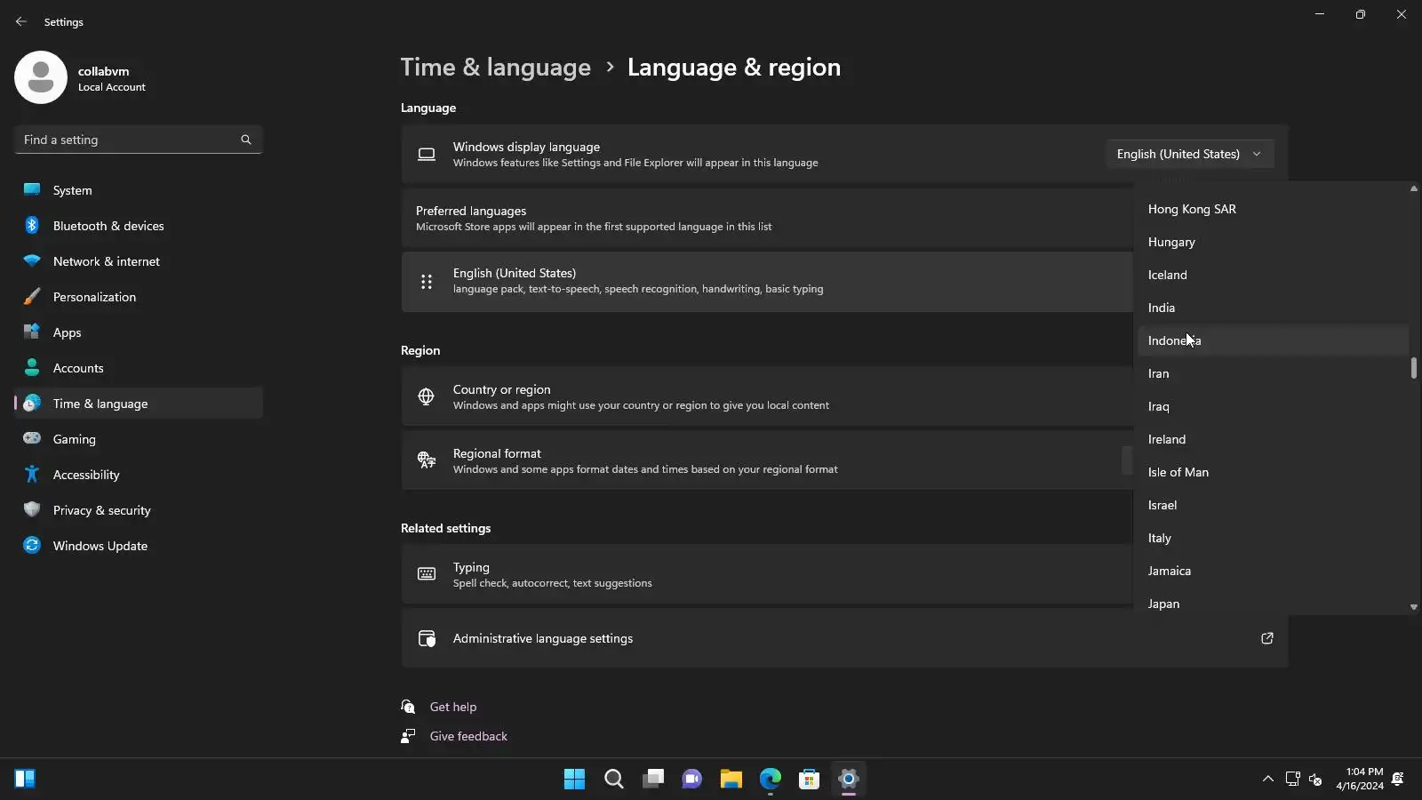Click the Typing keyboard icon

[427, 574]
